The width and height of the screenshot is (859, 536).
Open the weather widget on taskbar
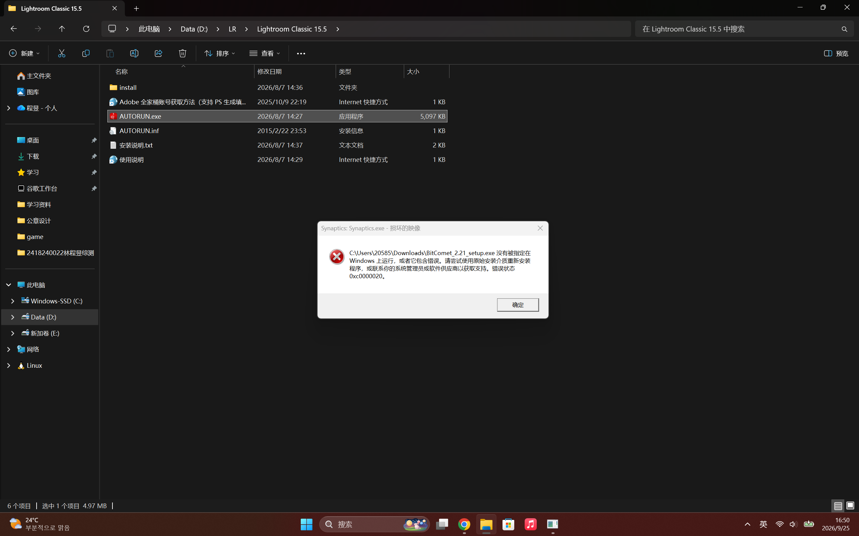(x=39, y=524)
